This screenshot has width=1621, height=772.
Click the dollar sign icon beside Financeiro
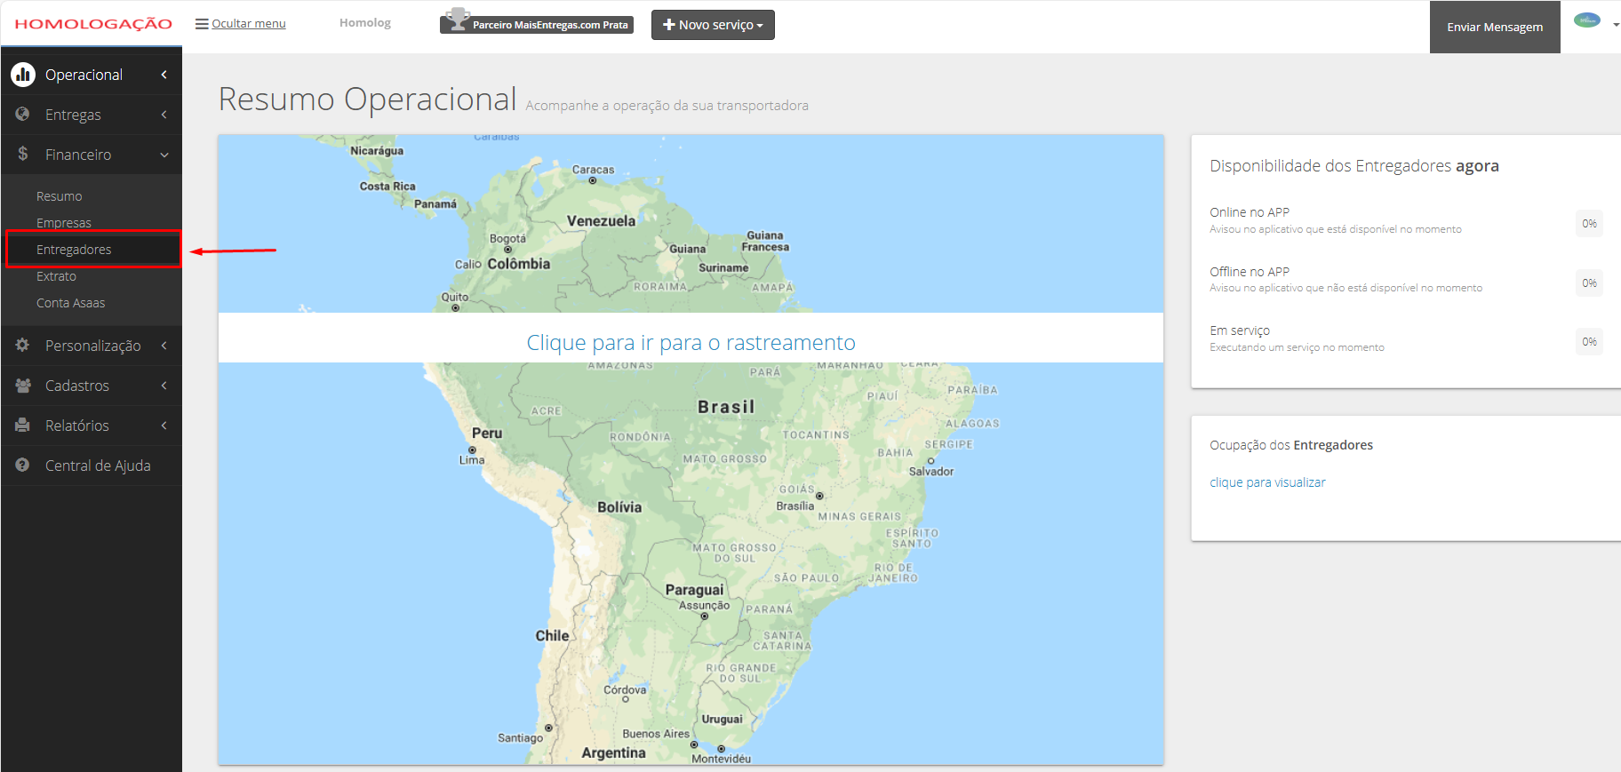[23, 154]
